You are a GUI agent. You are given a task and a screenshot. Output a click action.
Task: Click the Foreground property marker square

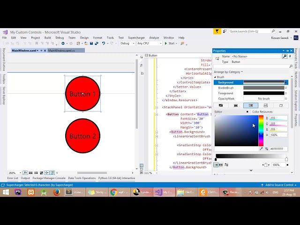[x=286, y=93]
